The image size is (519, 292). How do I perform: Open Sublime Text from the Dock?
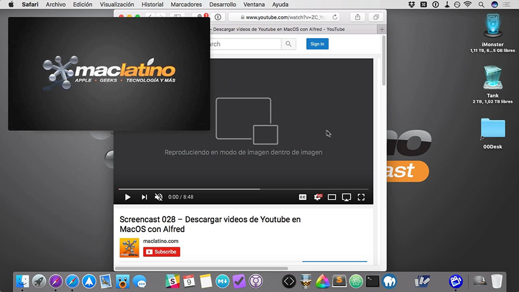click(x=339, y=282)
